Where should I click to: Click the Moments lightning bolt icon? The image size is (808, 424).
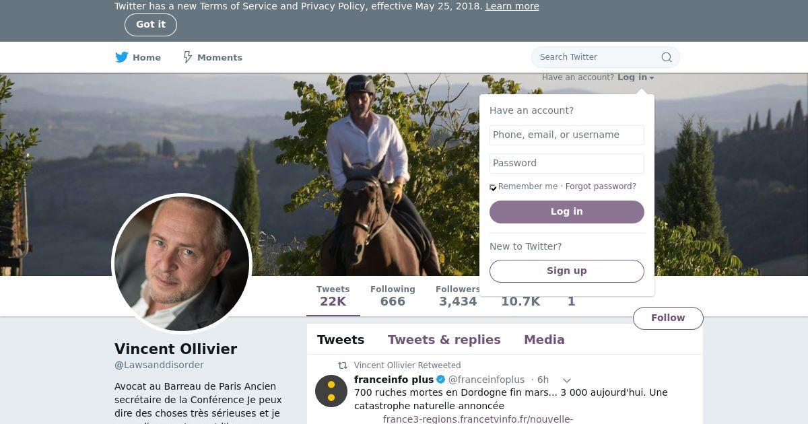(x=188, y=57)
